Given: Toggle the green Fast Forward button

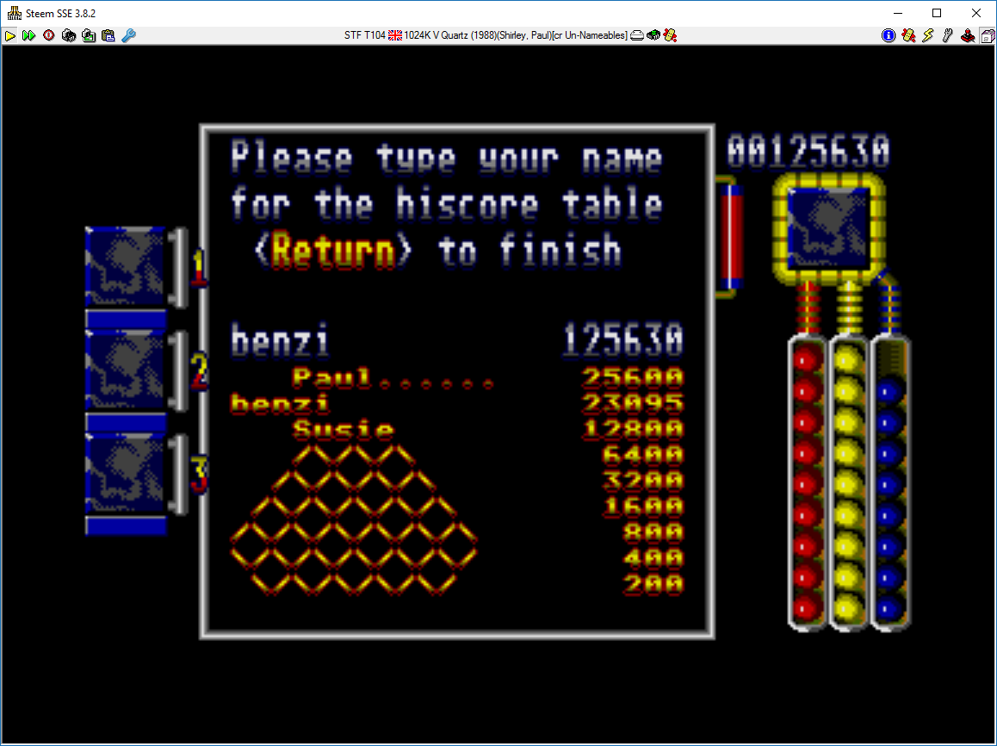Looking at the screenshot, I should click(28, 35).
